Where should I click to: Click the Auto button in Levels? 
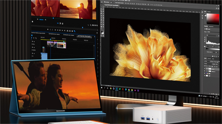tap(218, 36)
